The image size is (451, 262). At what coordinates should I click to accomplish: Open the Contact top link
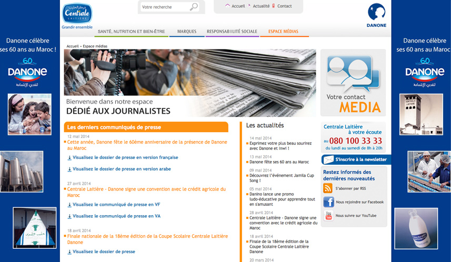285,6
